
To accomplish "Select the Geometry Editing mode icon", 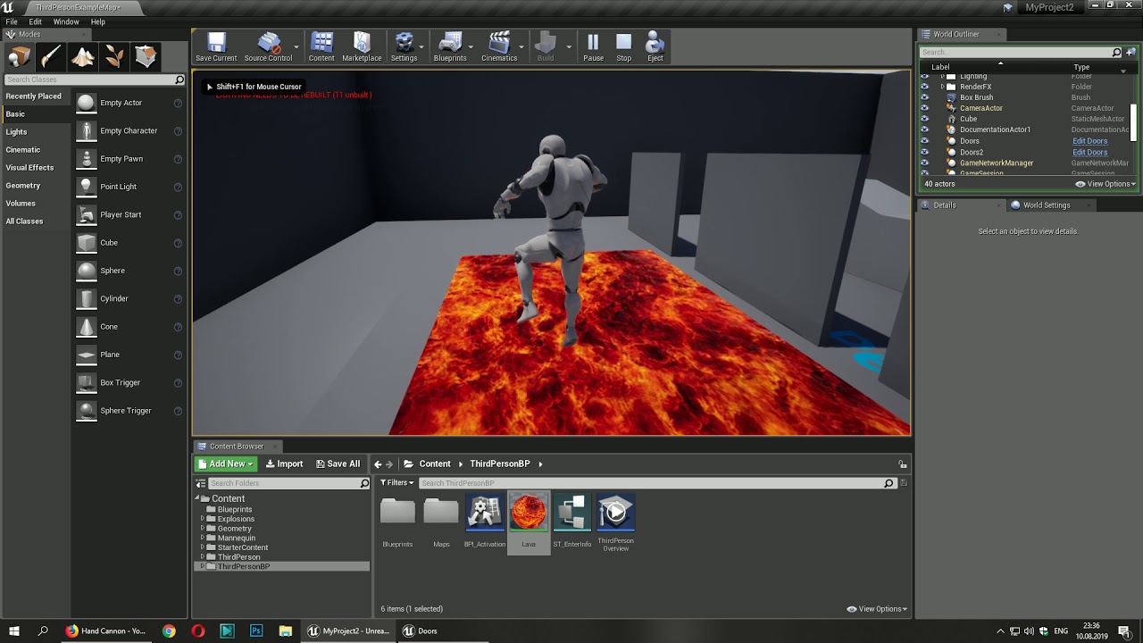I will (x=146, y=57).
